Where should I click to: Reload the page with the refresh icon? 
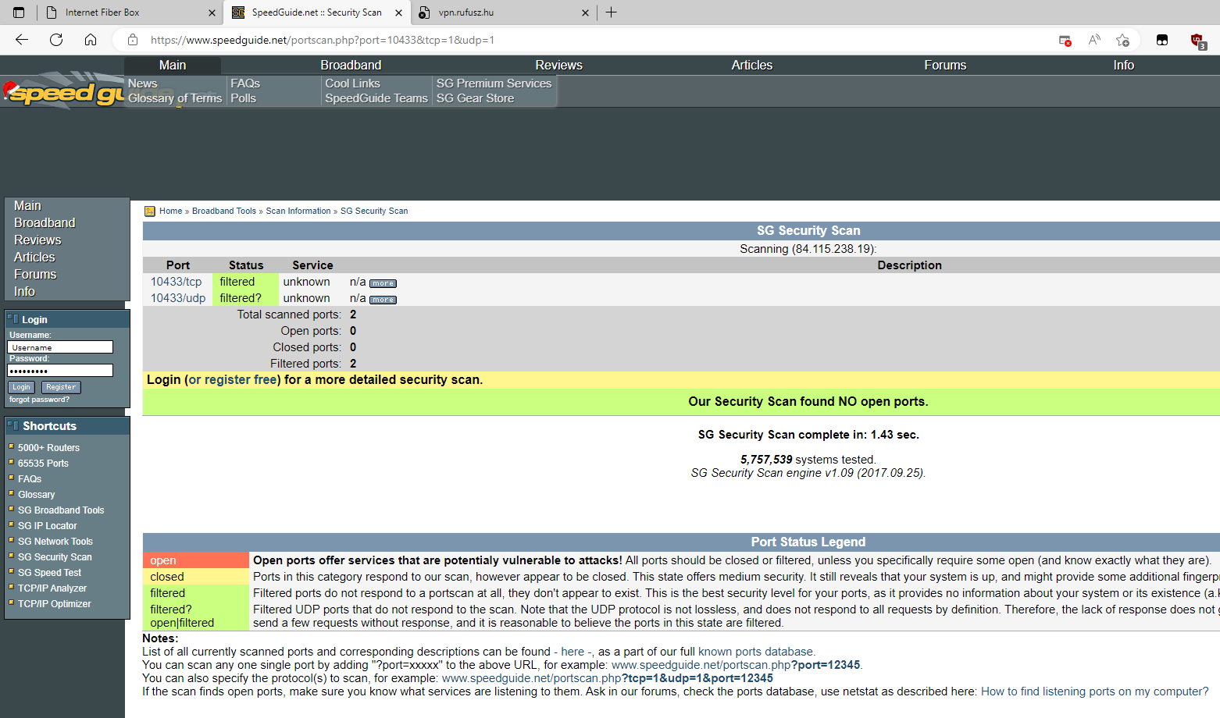(56, 40)
